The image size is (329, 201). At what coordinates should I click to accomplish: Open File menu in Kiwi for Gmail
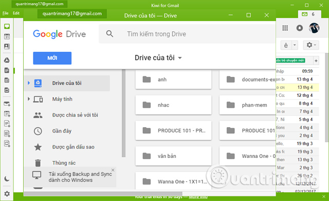[x=6, y=13]
